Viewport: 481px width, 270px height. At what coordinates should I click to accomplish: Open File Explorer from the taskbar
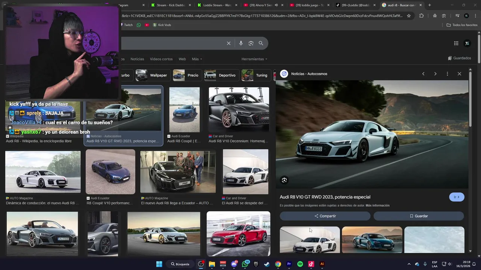pos(212,264)
